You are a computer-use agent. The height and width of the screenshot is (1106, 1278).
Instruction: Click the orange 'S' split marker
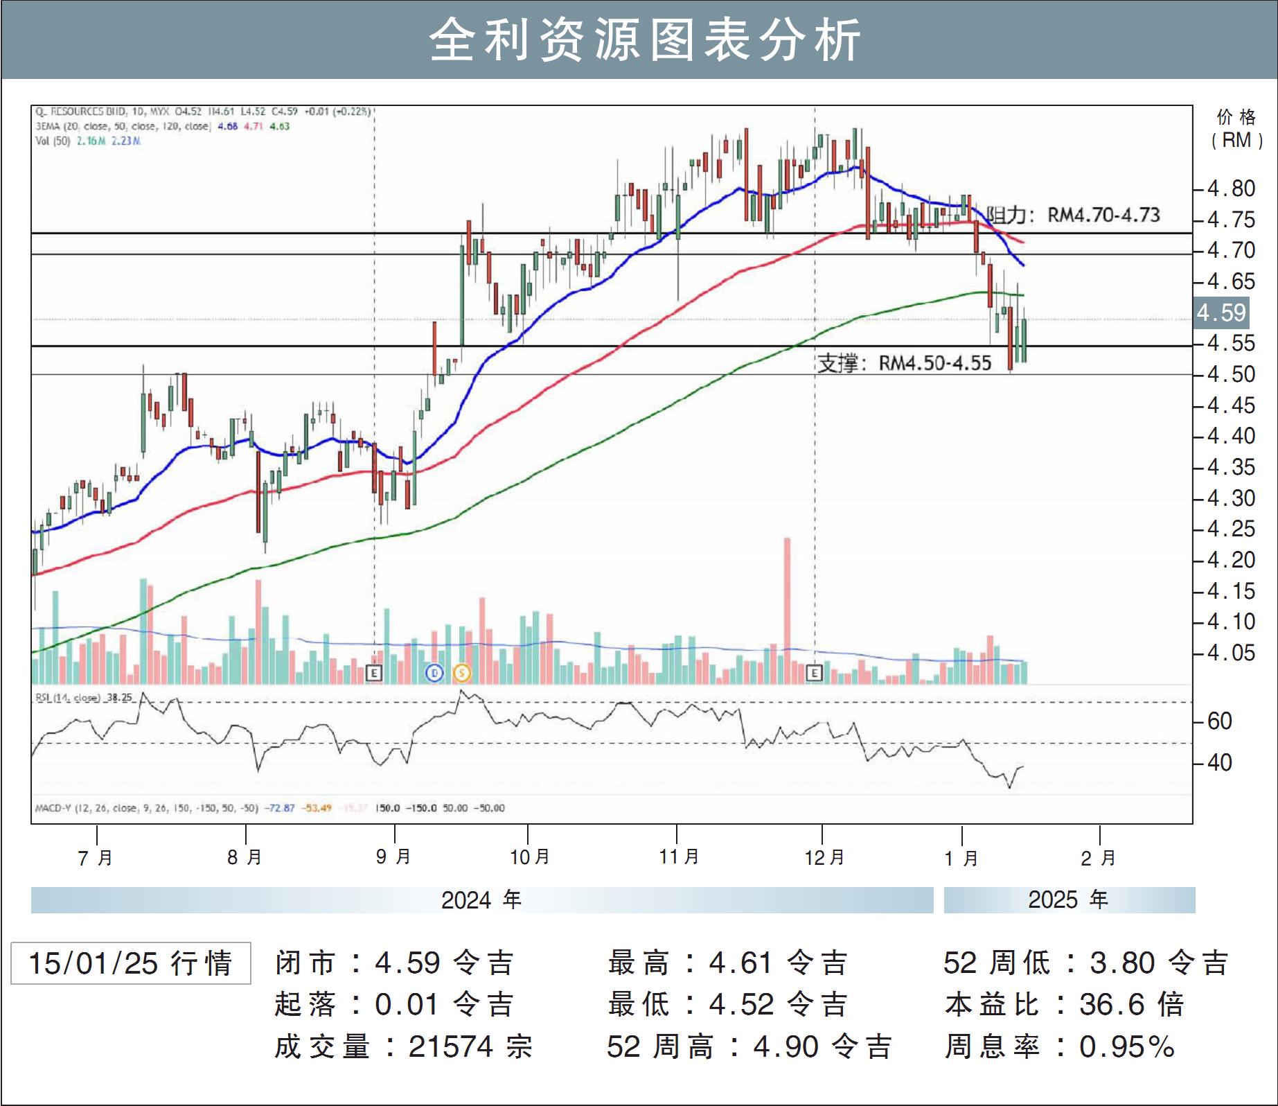coord(461,672)
